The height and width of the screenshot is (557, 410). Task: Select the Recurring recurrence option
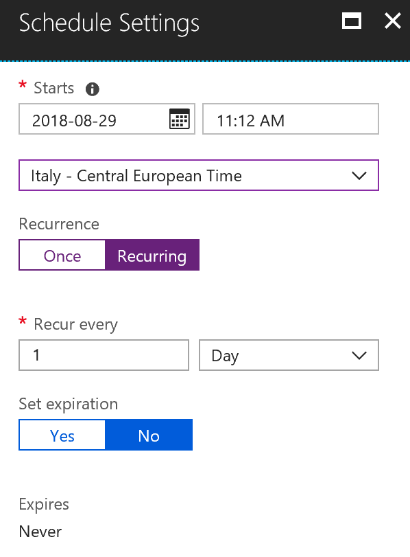coord(152,255)
